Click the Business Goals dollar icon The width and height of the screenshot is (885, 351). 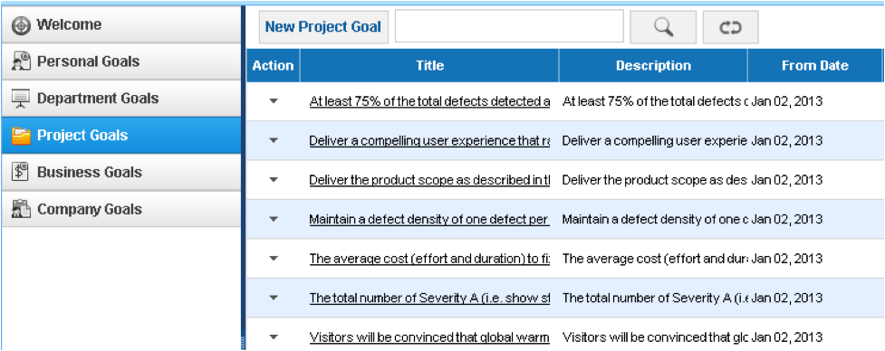pyautogui.click(x=21, y=173)
